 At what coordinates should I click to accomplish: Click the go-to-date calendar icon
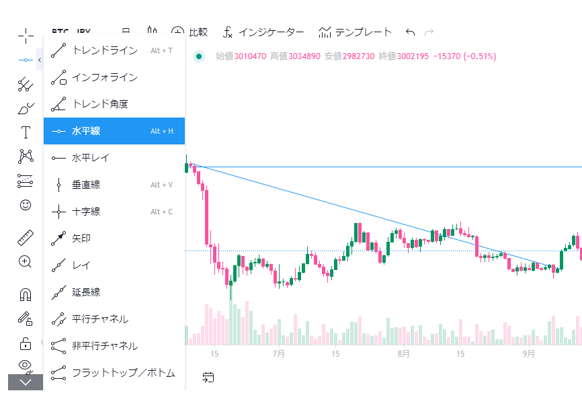(x=208, y=378)
